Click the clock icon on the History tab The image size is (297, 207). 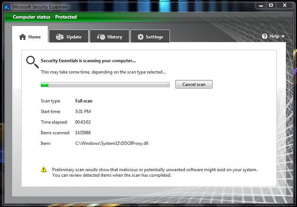click(101, 37)
